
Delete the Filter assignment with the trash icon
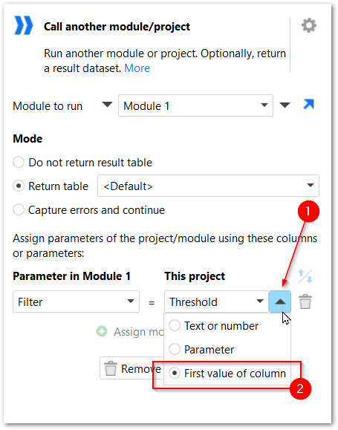coord(305,302)
